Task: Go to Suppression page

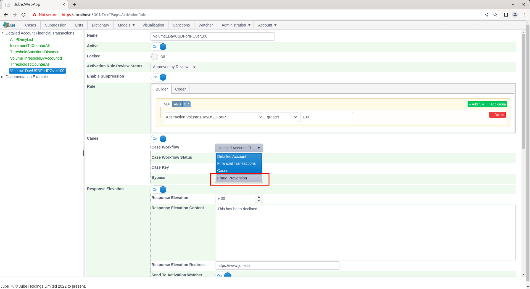Action: tap(56, 25)
